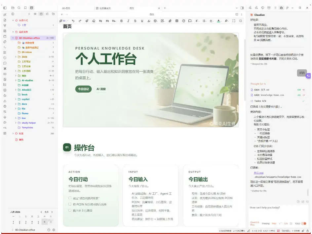The height and width of the screenshot is (234, 312).
Task: Click the eraser clear-format icon
Action: pos(94,21)
